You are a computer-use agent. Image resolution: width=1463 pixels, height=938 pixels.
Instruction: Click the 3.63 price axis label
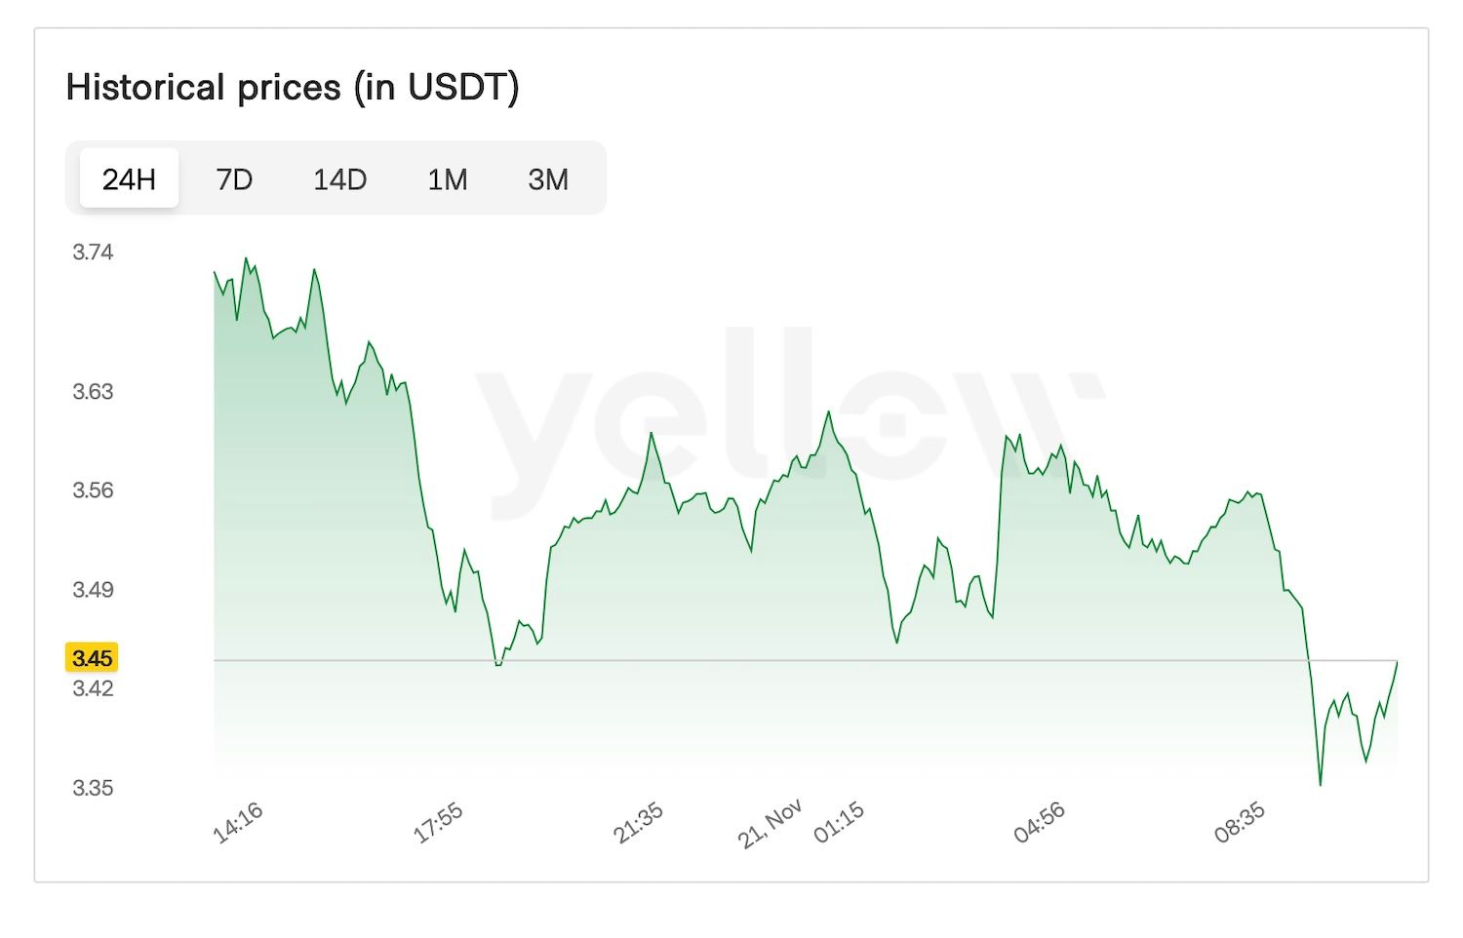tap(93, 392)
